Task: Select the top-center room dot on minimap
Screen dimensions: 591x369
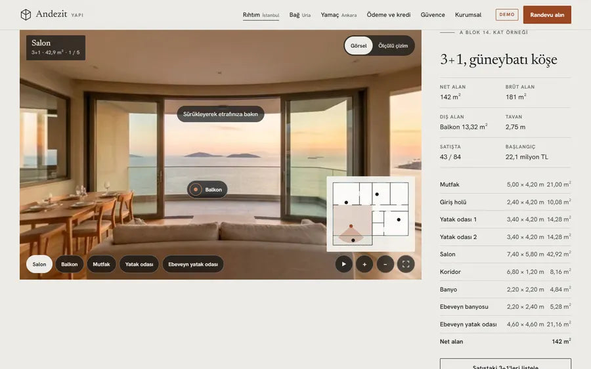Action: coord(377,194)
